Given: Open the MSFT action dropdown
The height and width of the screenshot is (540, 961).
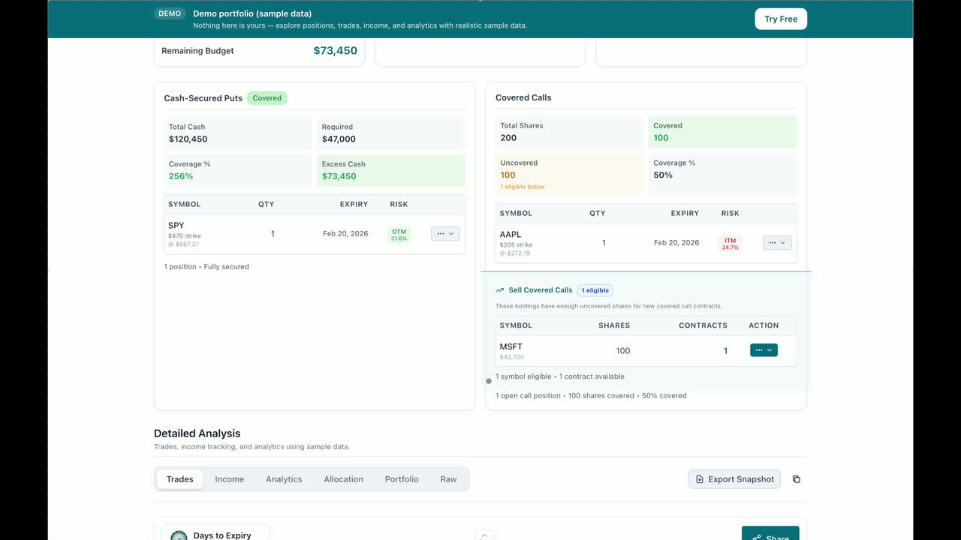Looking at the screenshot, I should pyautogui.click(x=764, y=350).
